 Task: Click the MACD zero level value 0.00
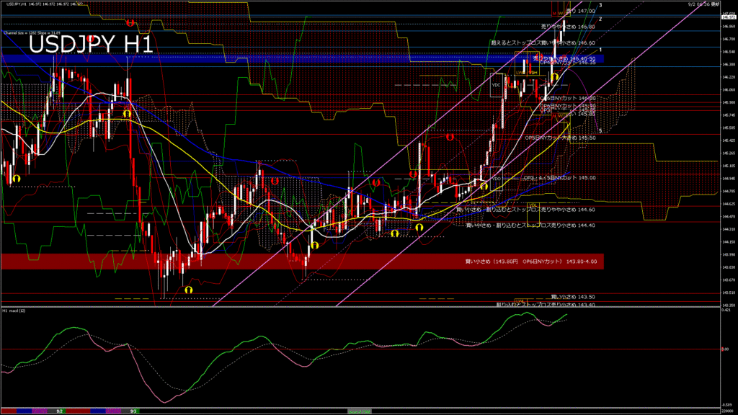click(x=725, y=349)
